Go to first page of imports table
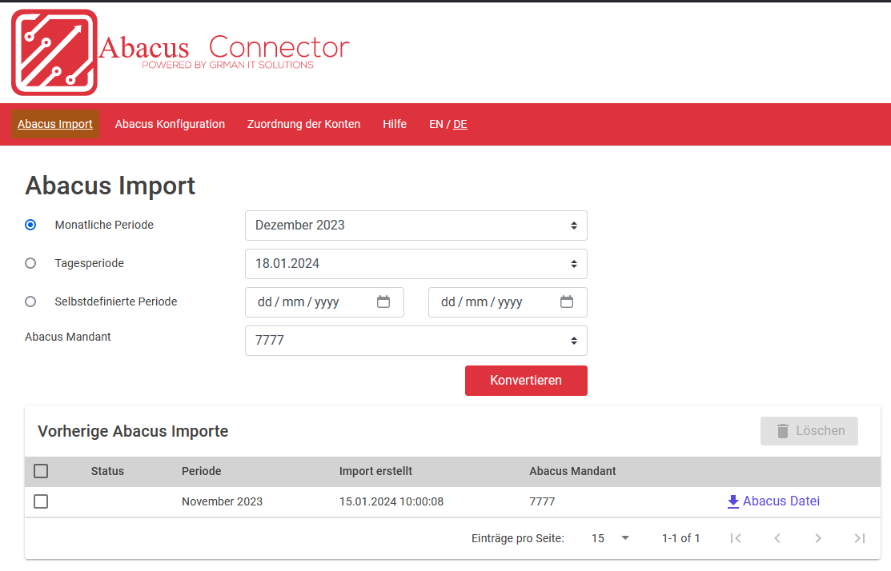891x571 pixels. (736, 538)
